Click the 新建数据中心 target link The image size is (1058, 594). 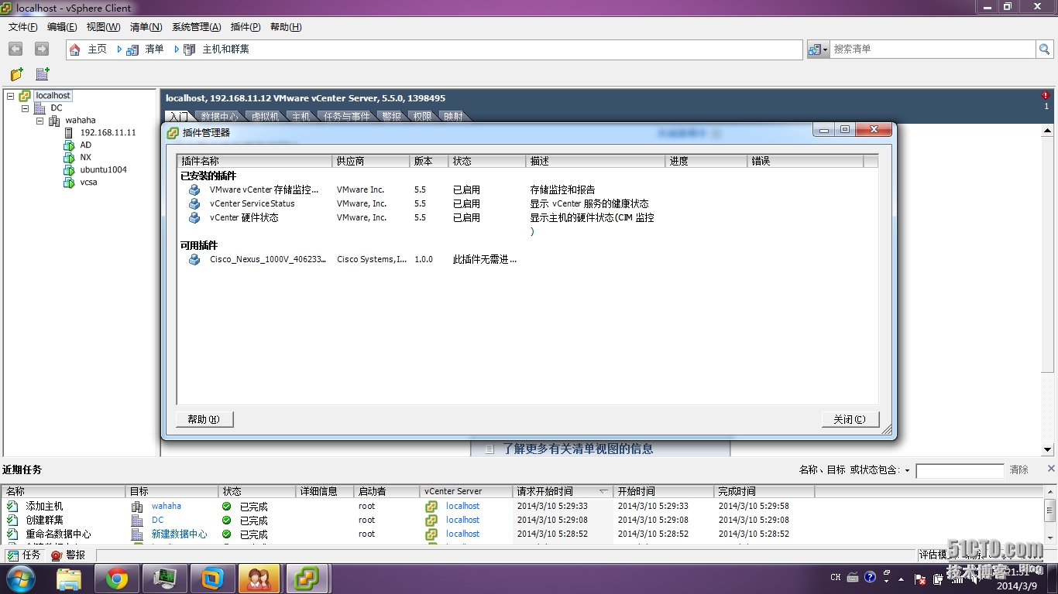click(x=180, y=534)
